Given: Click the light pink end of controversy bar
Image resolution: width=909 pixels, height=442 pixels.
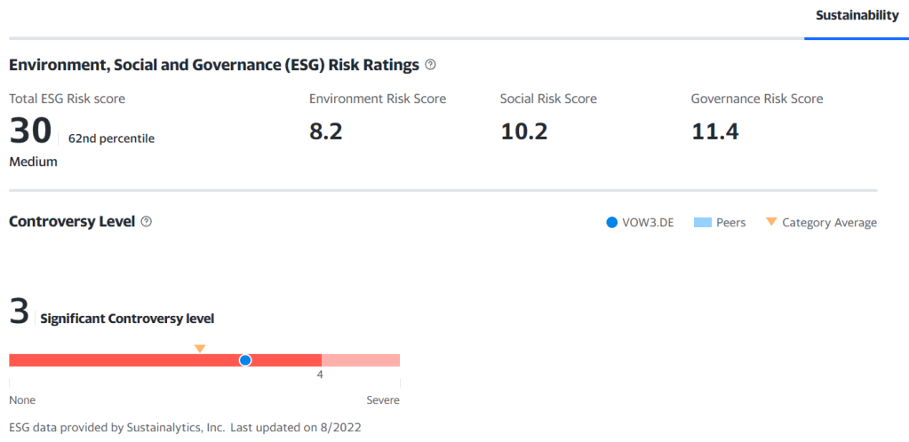Looking at the screenshot, I should [x=361, y=359].
